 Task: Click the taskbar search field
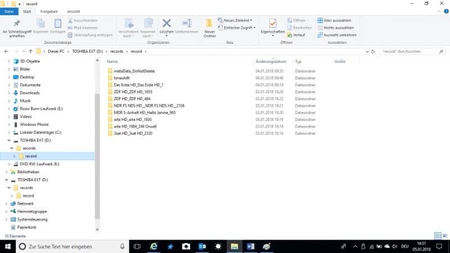pos(72,246)
